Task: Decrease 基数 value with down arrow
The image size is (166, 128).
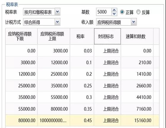Action: [114, 14]
